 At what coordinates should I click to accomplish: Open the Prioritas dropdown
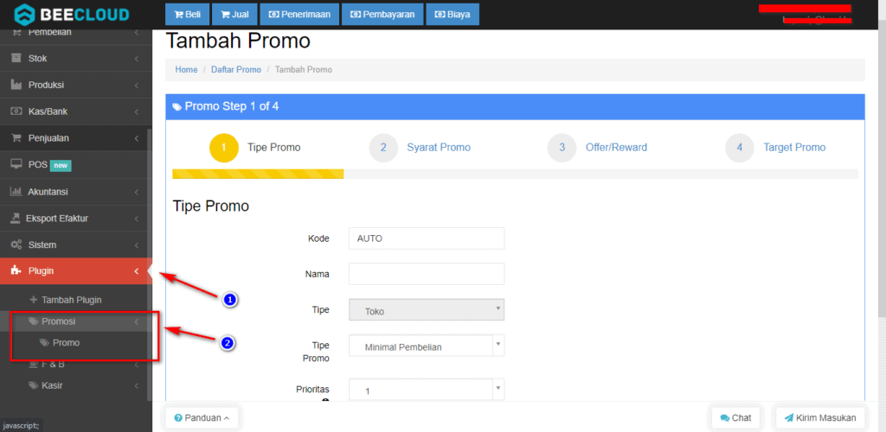(426, 391)
